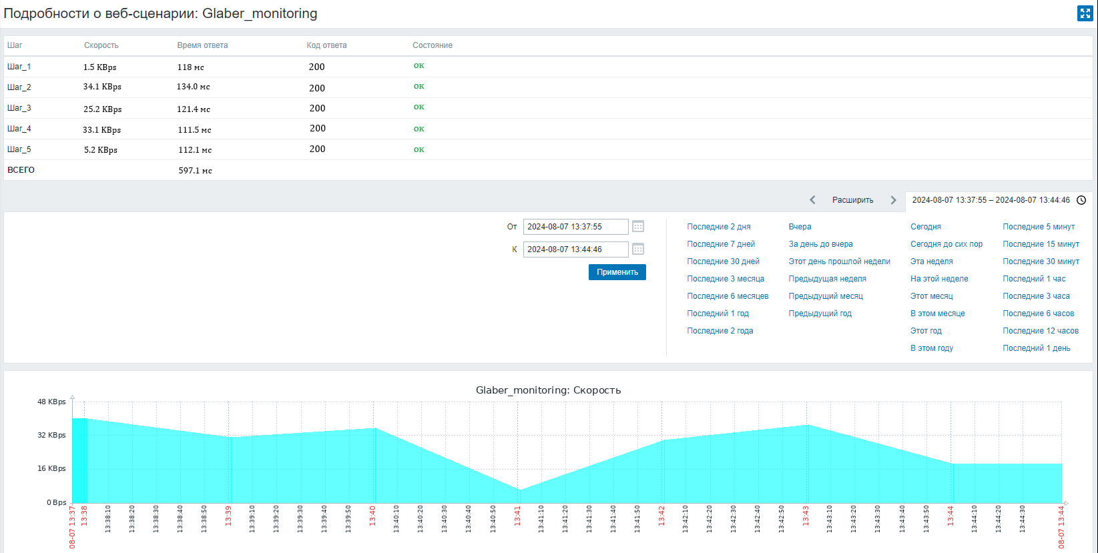Screen dimensions: 1098x553
Task: Pick В этом году
Action: (x=932, y=348)
